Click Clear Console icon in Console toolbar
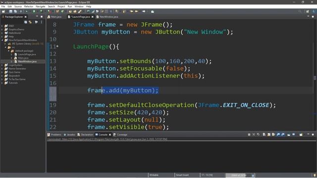 pos(264,134)
